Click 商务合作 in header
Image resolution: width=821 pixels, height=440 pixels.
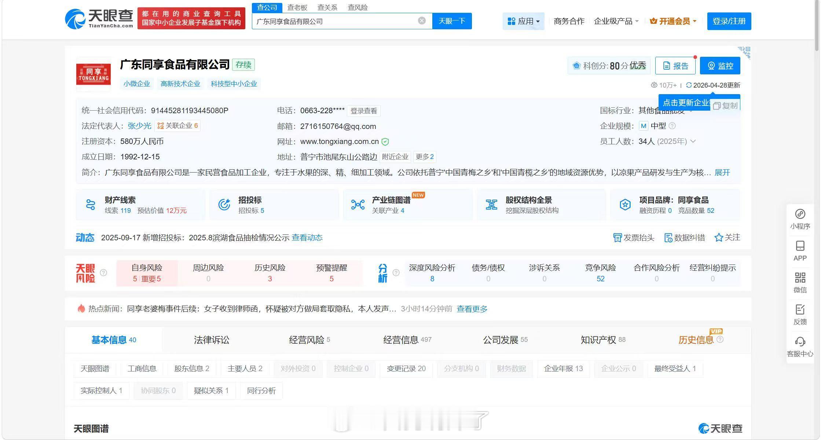pos(569,21)
